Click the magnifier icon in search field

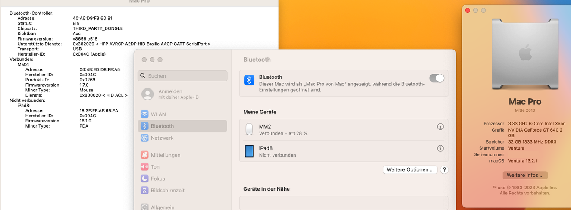tap(143, 76)
